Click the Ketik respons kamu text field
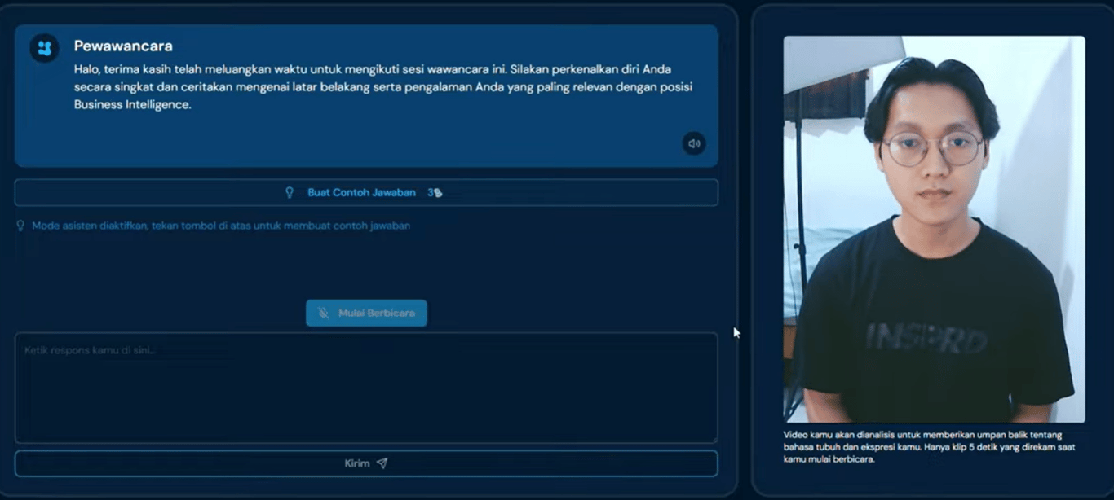1114x500 pixels. (x=366, y=387)
